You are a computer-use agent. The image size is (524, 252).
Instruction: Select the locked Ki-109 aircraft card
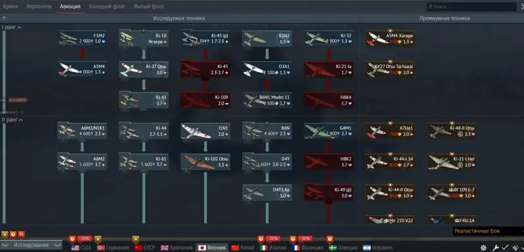tap(205, 99)
